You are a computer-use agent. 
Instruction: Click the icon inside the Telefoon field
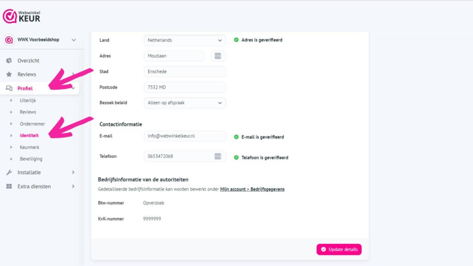tap(218, 157)
